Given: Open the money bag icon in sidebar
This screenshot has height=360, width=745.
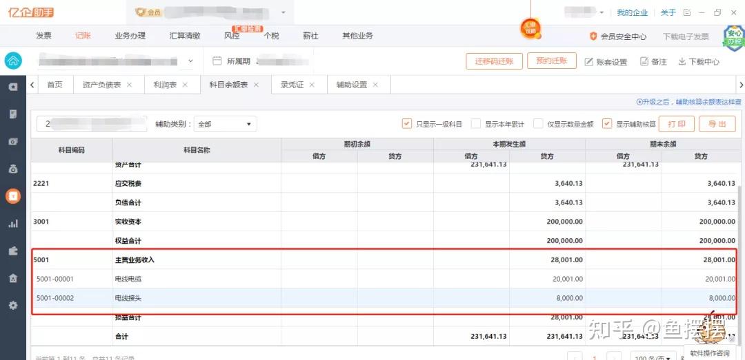Looking at the screenshot, I should [x=13, y=169].
